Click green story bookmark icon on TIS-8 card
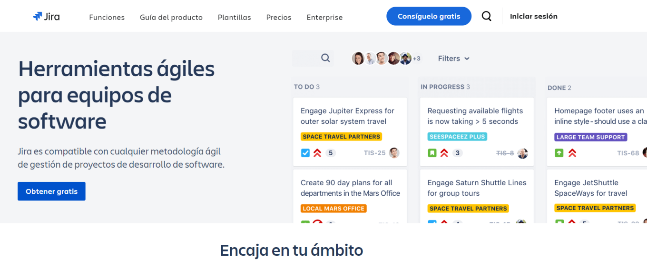Viewport: 647px width, 270px height. click(x=432, y=153)
